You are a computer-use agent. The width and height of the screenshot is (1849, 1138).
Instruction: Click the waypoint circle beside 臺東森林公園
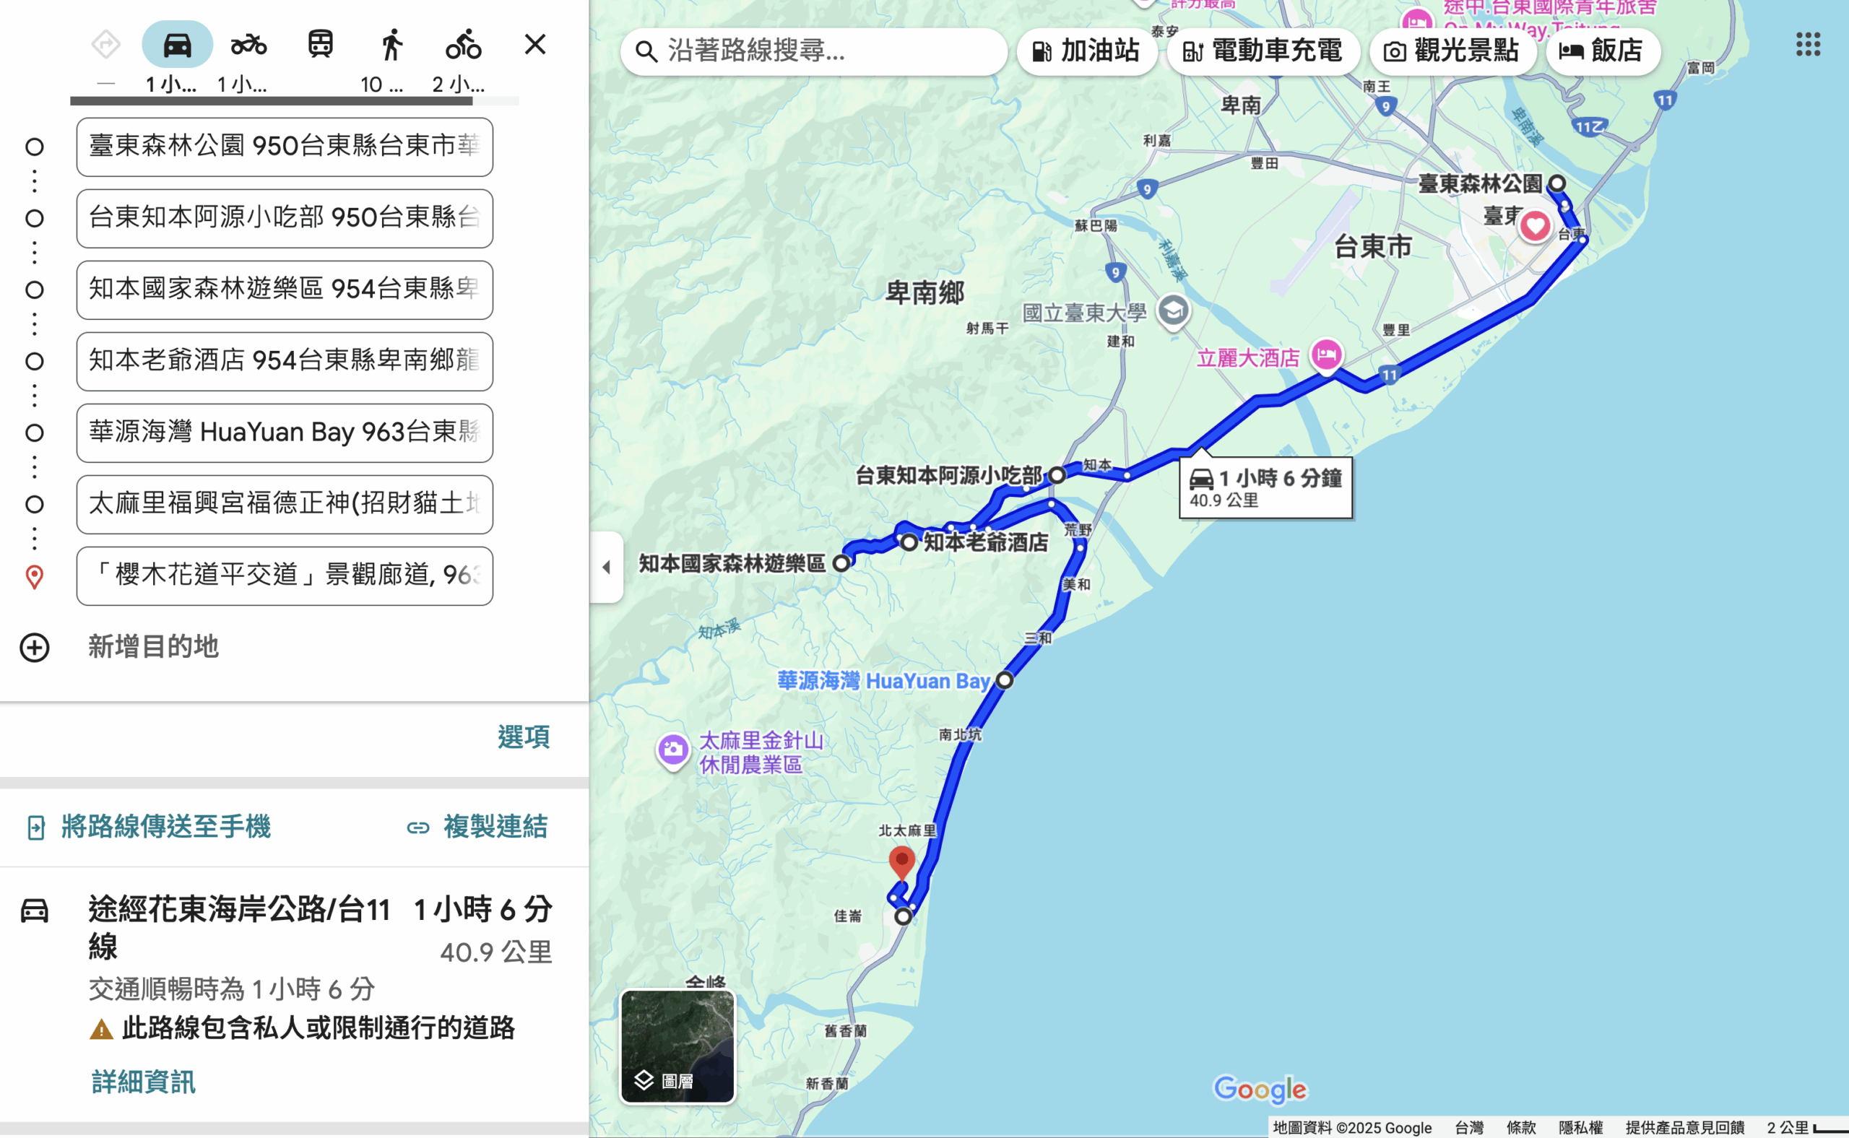click(34, 147)
